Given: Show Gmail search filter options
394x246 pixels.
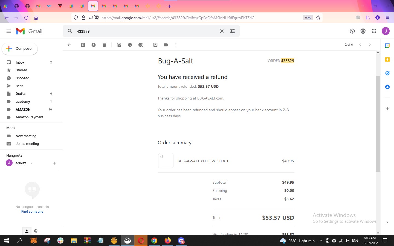Looking at the screenshot, I should pyautogui.click(x=233, y=31).
